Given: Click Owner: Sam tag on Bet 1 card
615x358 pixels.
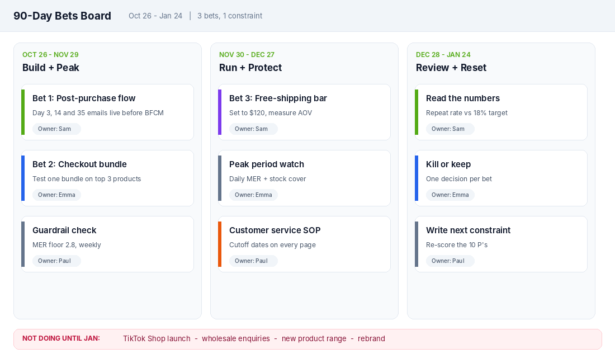Looking at the screenshot, I should (56, 129).
